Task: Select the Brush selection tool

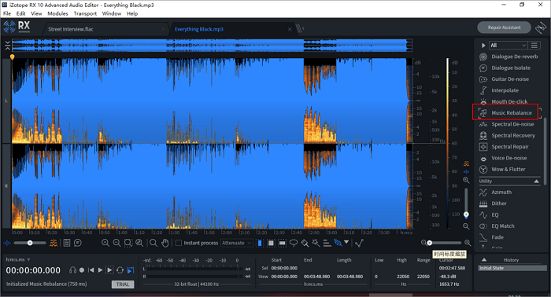Action: (305, 243)
